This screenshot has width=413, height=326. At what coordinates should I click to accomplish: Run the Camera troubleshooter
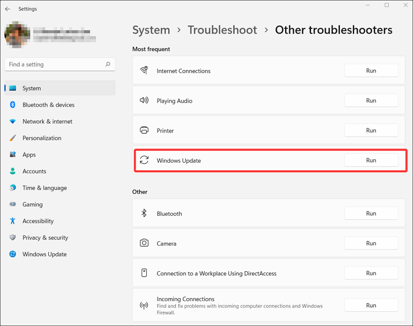(371, 243)
